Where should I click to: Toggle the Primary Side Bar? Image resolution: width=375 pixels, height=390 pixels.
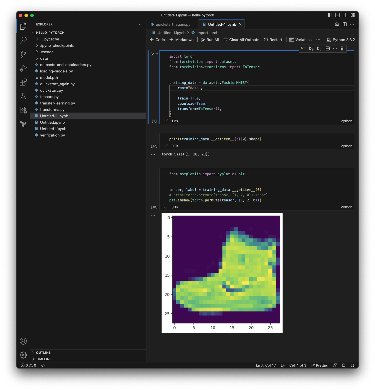(330, 15)
